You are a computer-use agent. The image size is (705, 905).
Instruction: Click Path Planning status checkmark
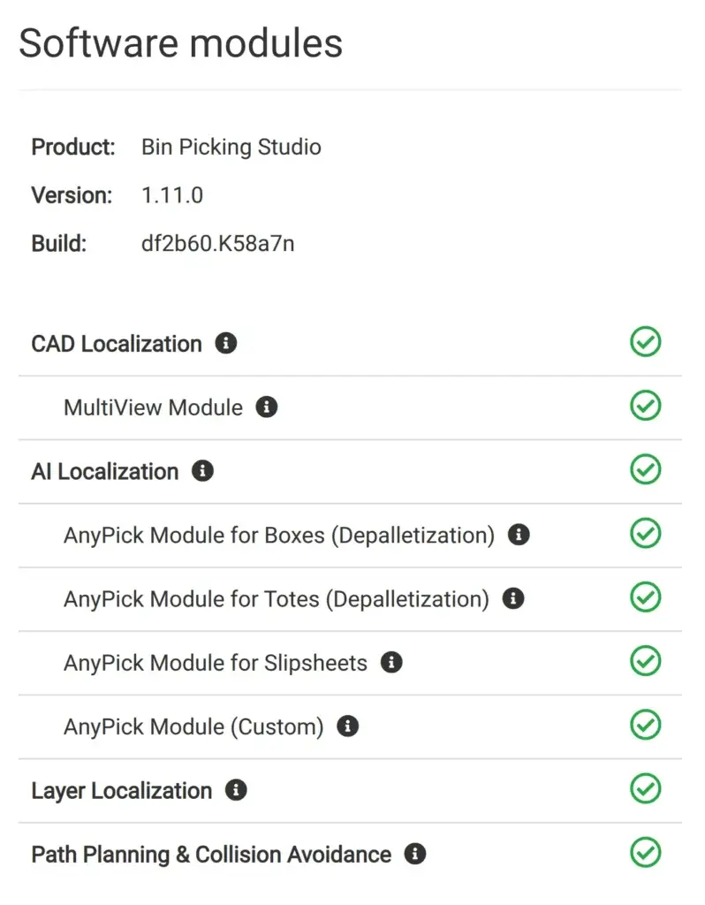(646, 853)
